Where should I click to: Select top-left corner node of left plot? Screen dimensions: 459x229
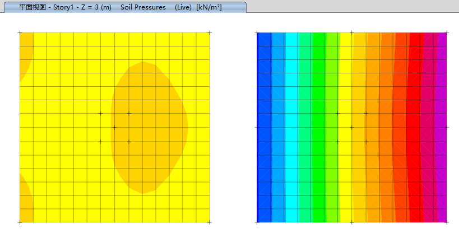coord(20,32)
